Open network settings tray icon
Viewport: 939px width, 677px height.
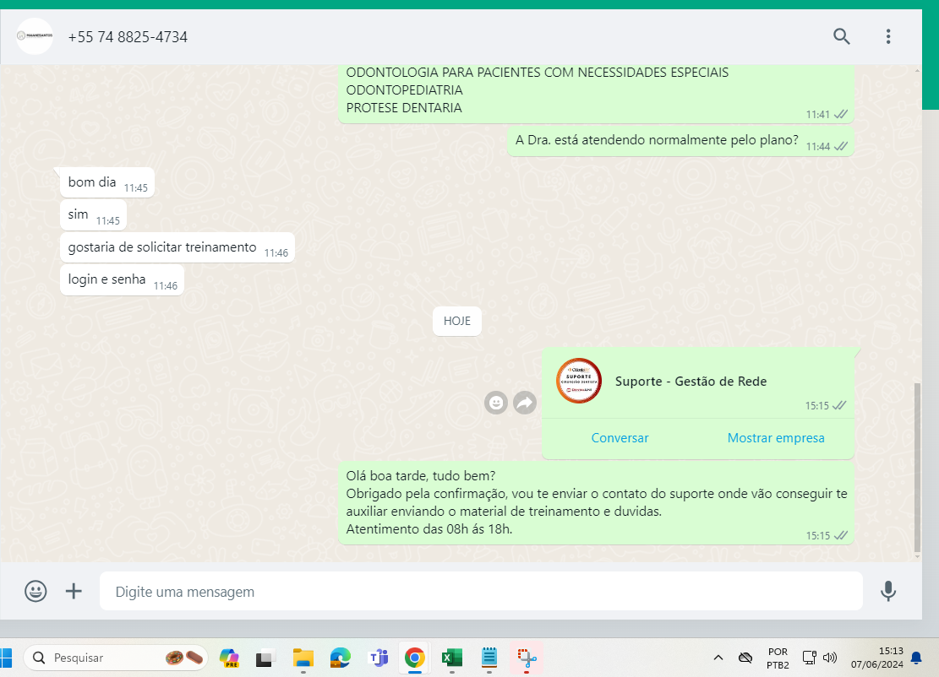(x=809, y=658)
